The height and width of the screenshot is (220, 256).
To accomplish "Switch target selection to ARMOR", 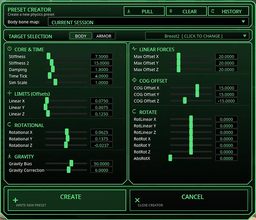I will (104, 36).
